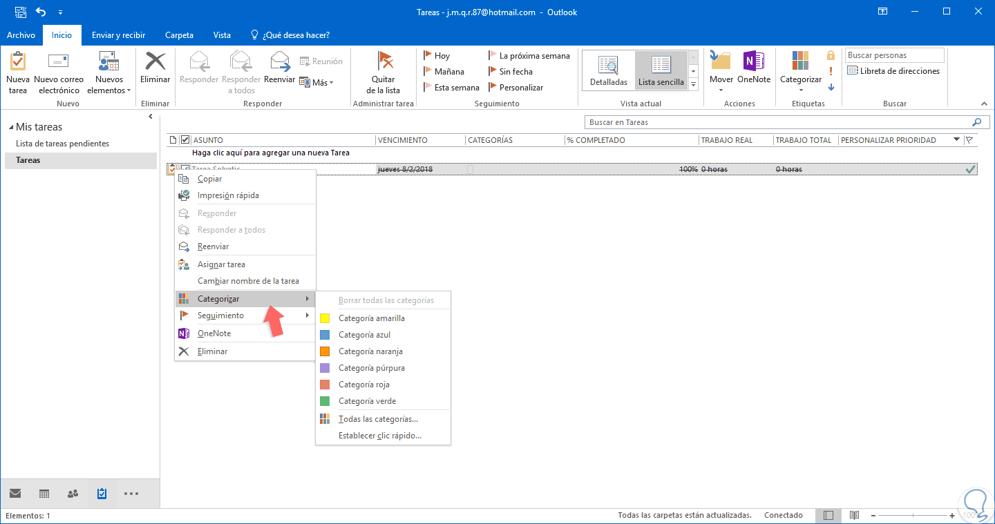995x524 pixels.
Task: Open the Personalizar prioridad column dropdown arrow
Action: tap(957, 139)
